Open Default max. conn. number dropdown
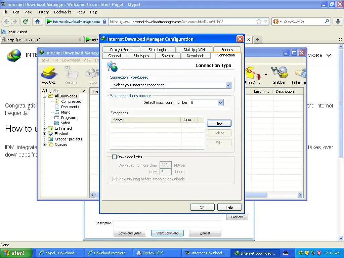 click(220, 102)
